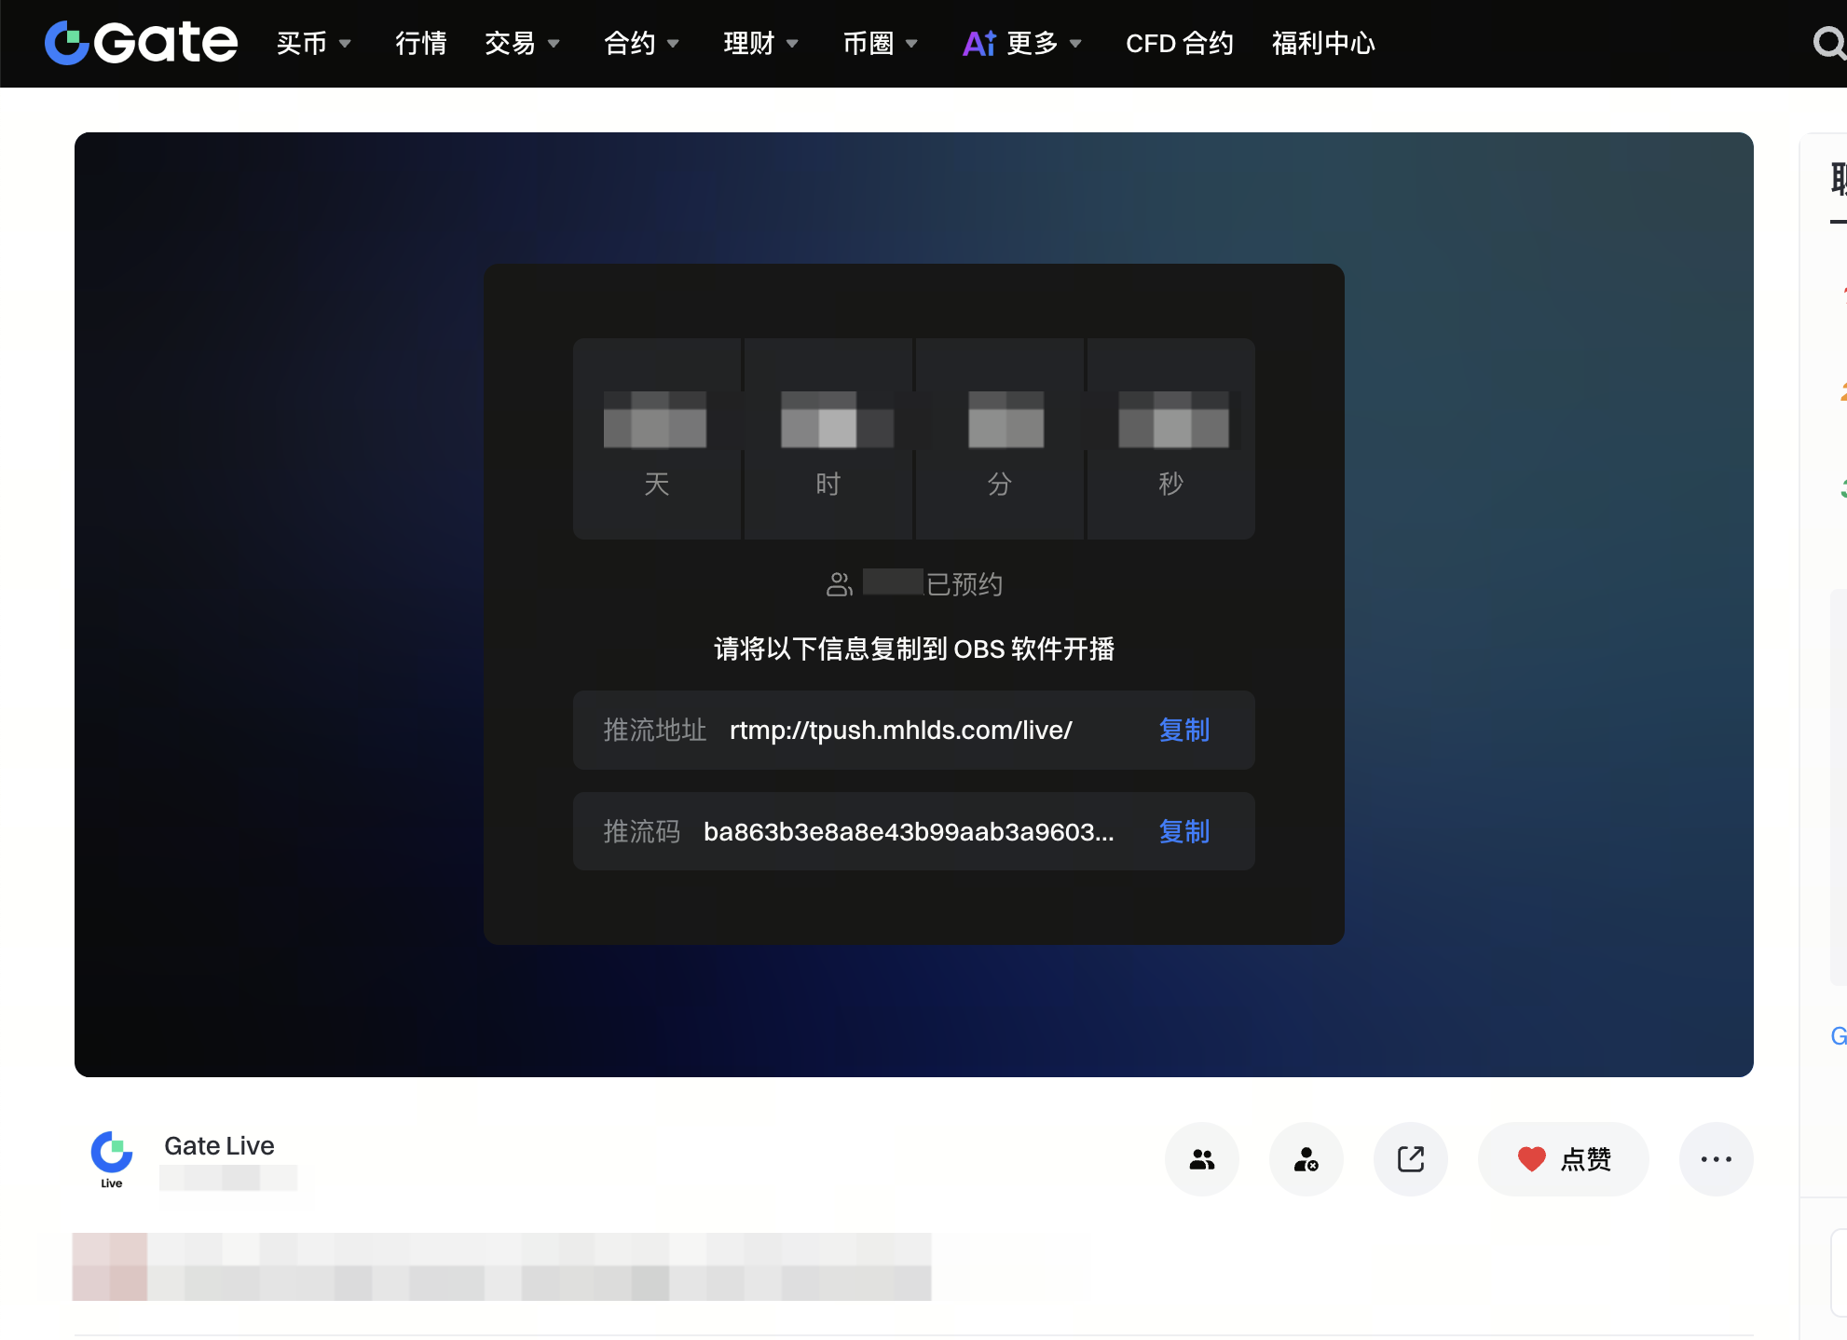The width and height of the screenshot is (1847, 1340).
Task: Open the three-dots more options button
Action: click(x=1717, y=1159)
